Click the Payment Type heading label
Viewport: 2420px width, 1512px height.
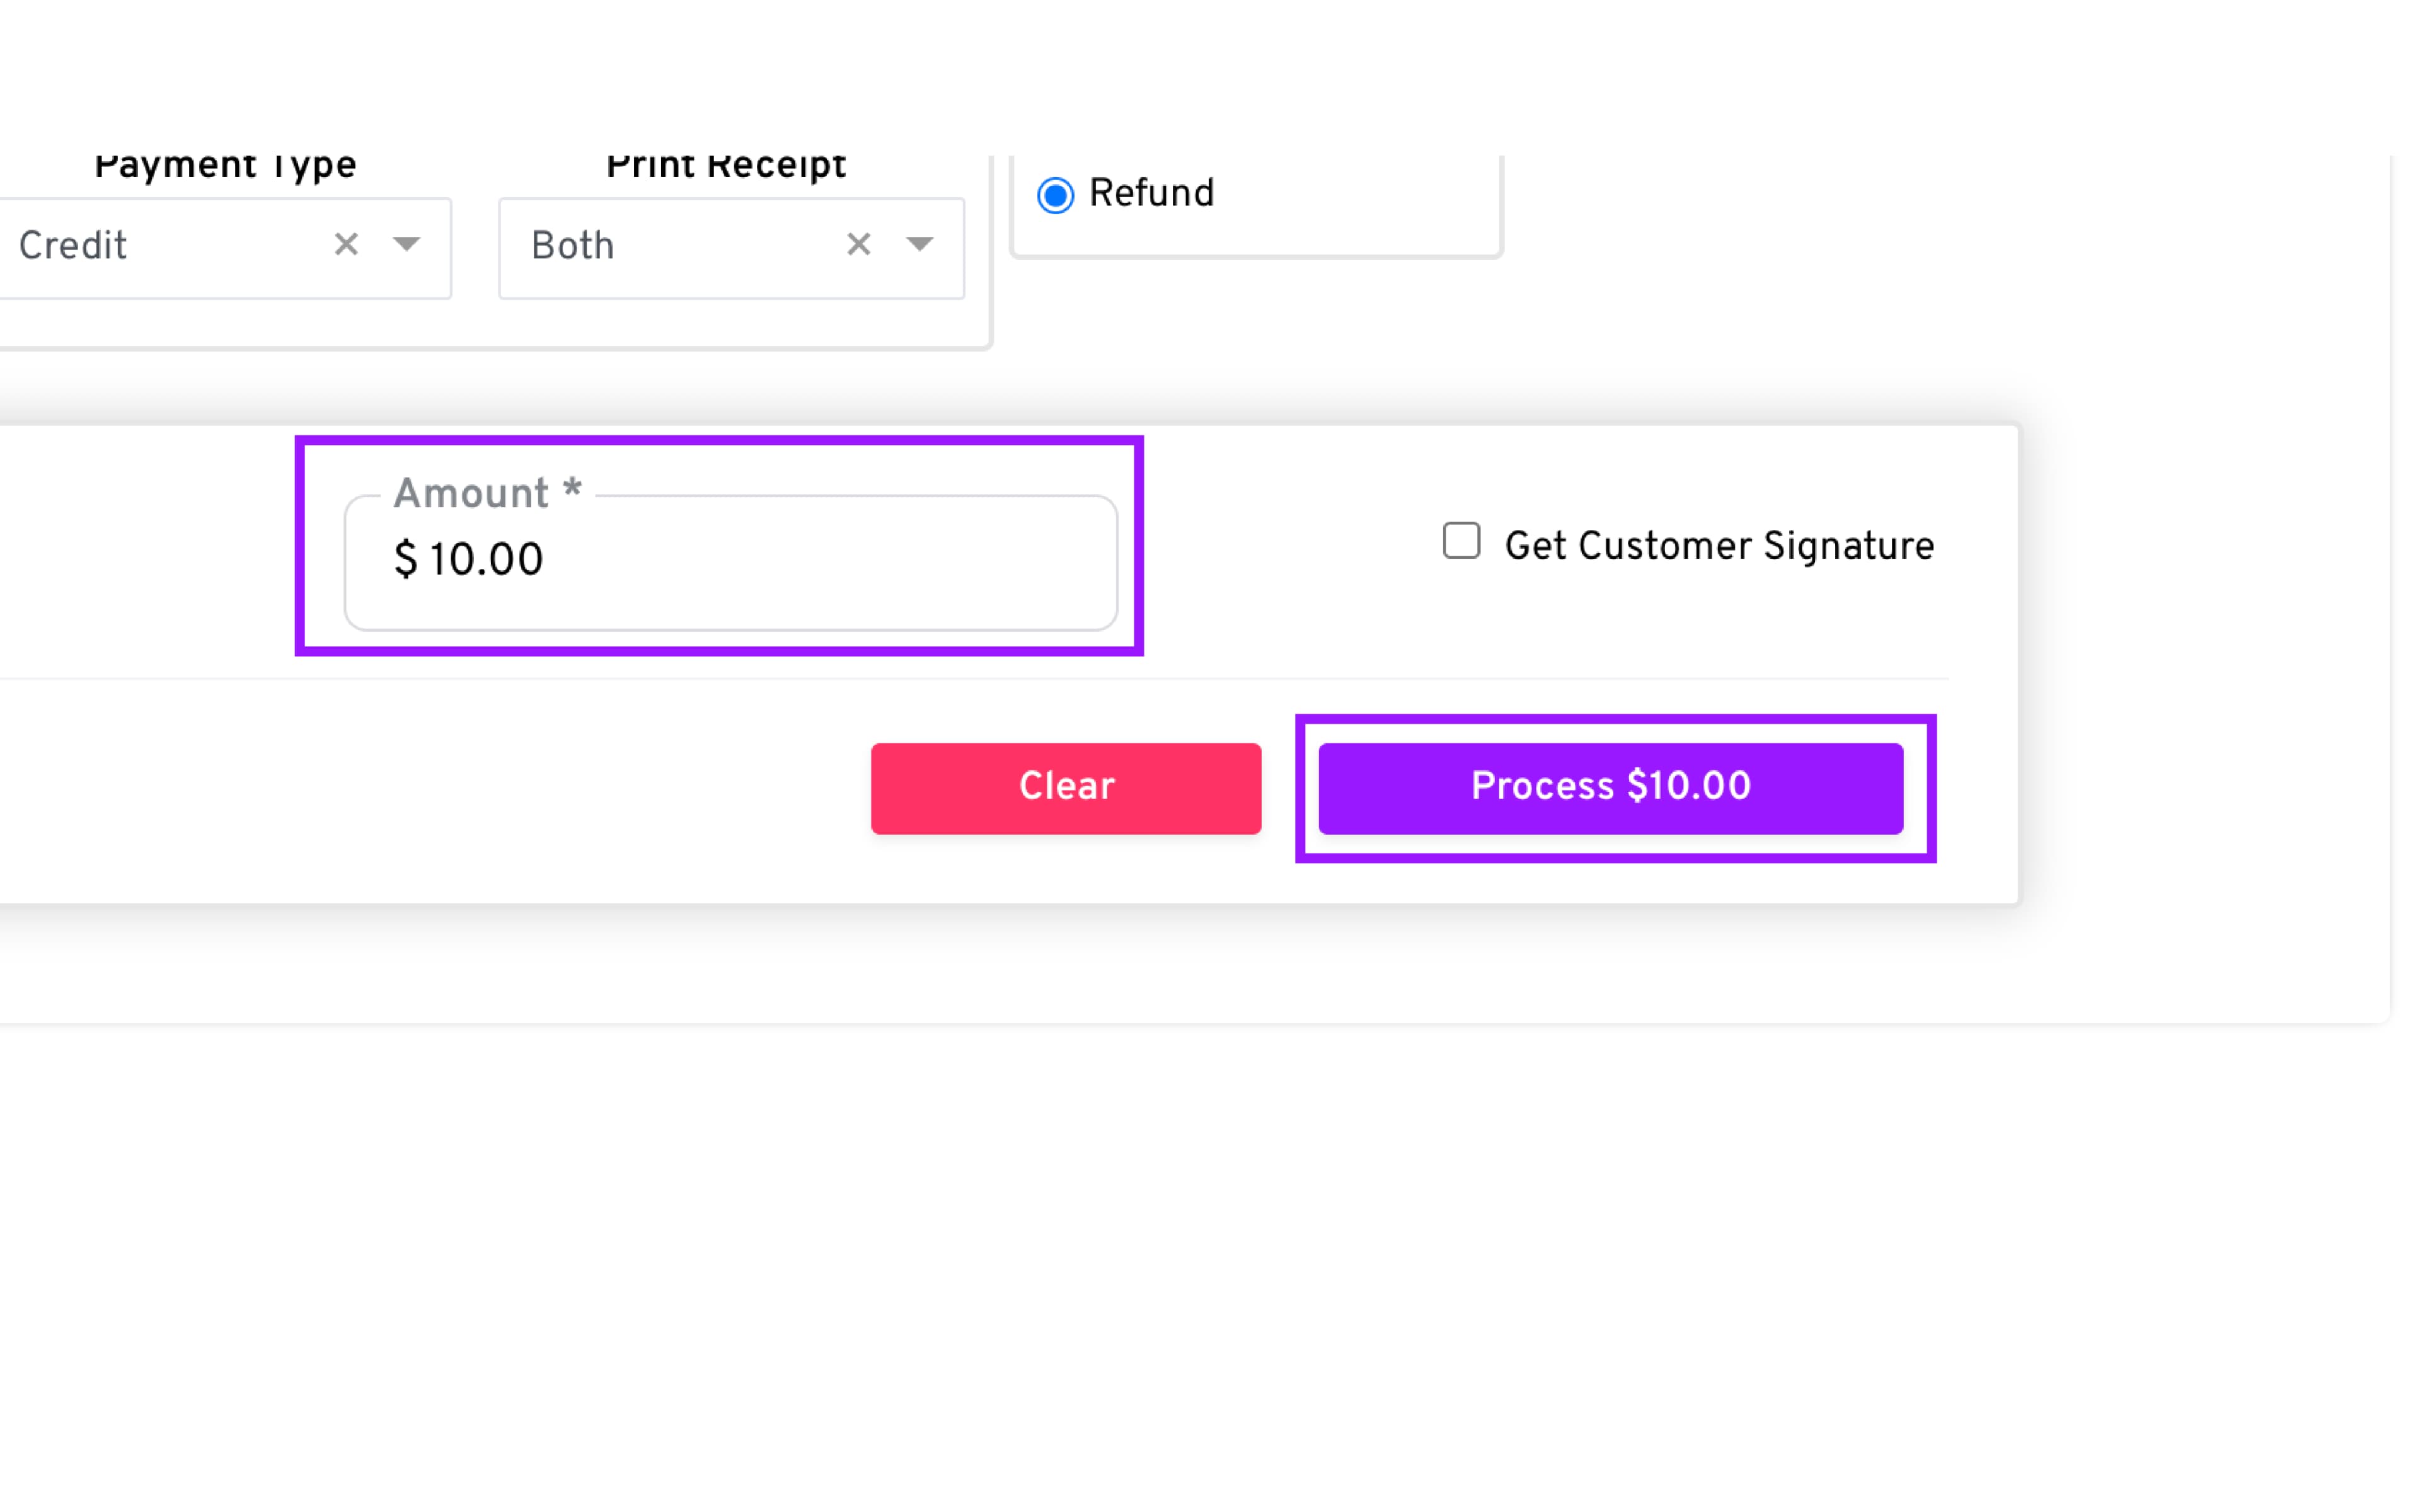(225, 166)
